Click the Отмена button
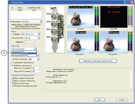Image resolution: width=135 pixels, height=104 pixels. pyautogui.click(x=121, y=100)
